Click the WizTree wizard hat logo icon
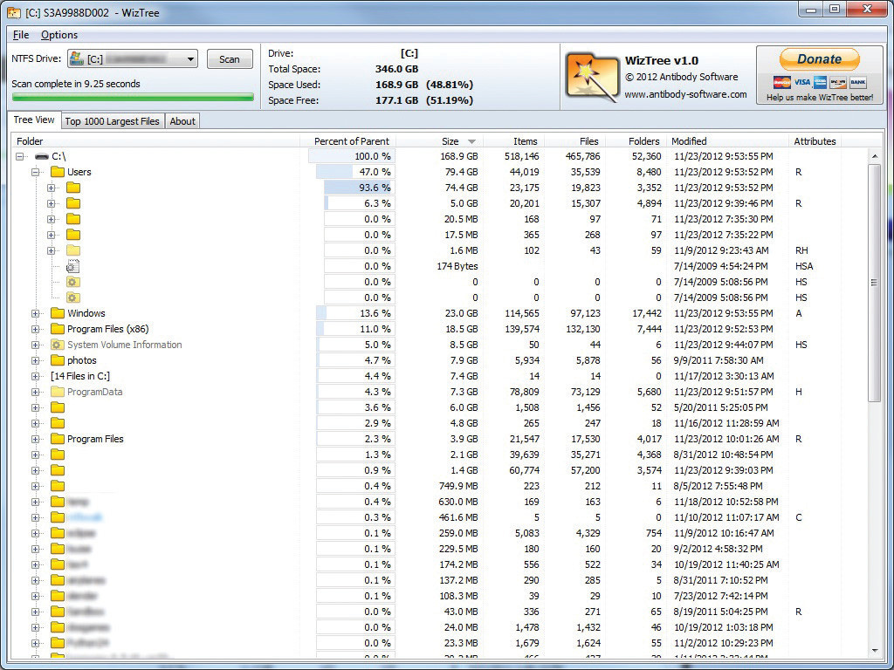The height and width of the screenshot is (670, 894). (592, 76)
